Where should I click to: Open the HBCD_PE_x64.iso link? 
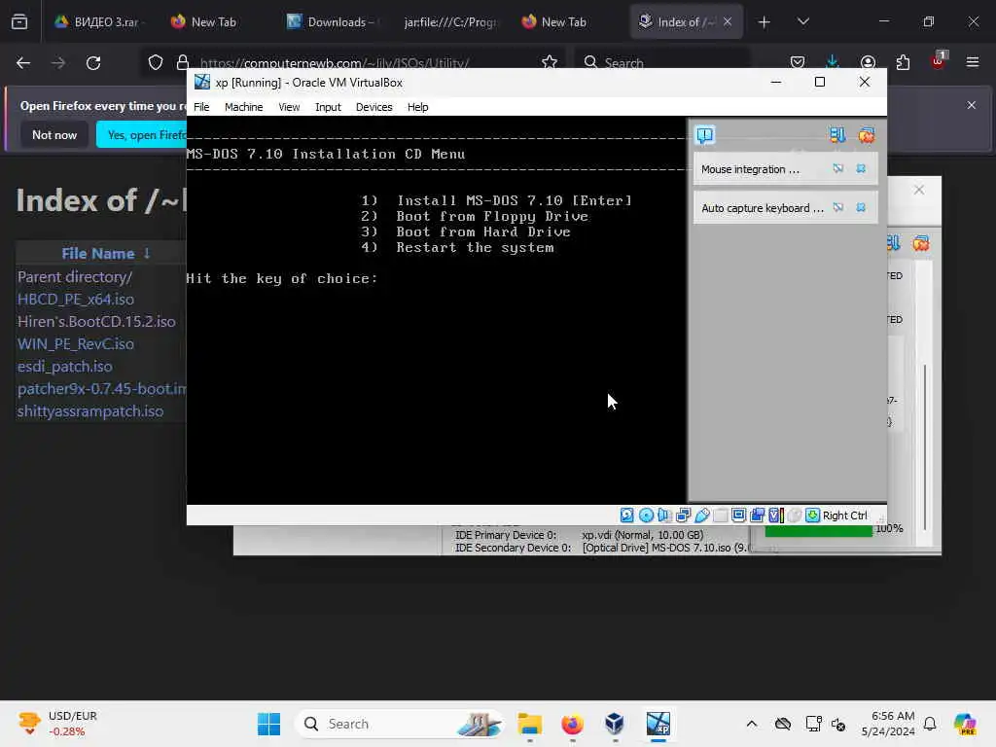(x=76, y=300)
